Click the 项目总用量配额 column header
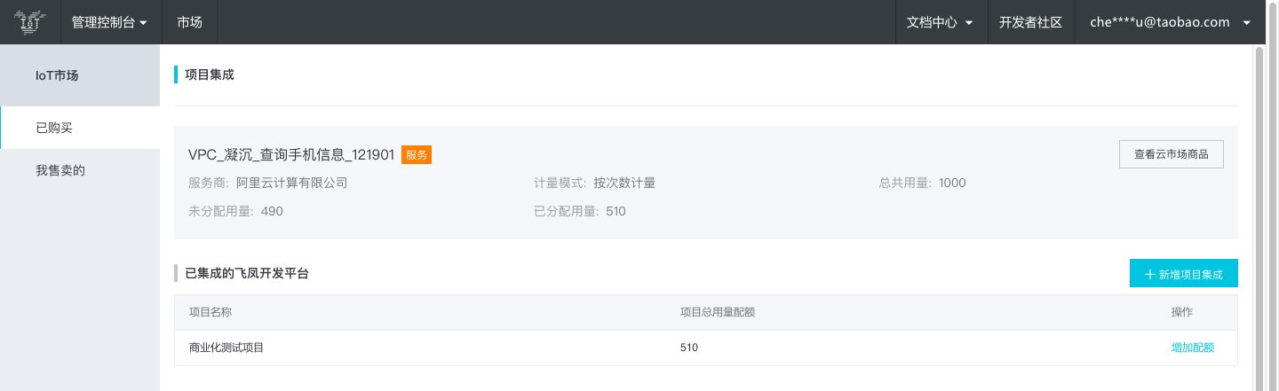The width and height of the screenshot is (1279, 391). click(x=718, y=312)
